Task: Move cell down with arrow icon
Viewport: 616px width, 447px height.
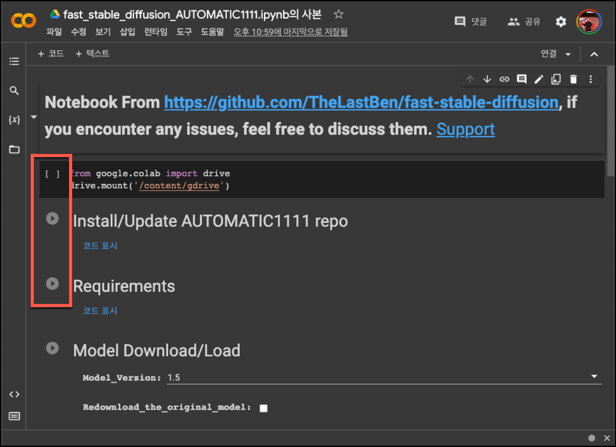Action: pos(487,79)
